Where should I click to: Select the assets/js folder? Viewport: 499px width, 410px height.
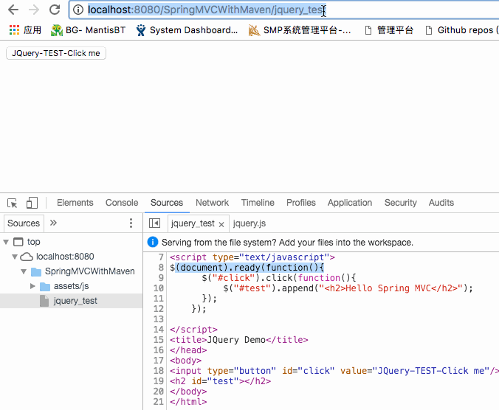coord(72,286)
